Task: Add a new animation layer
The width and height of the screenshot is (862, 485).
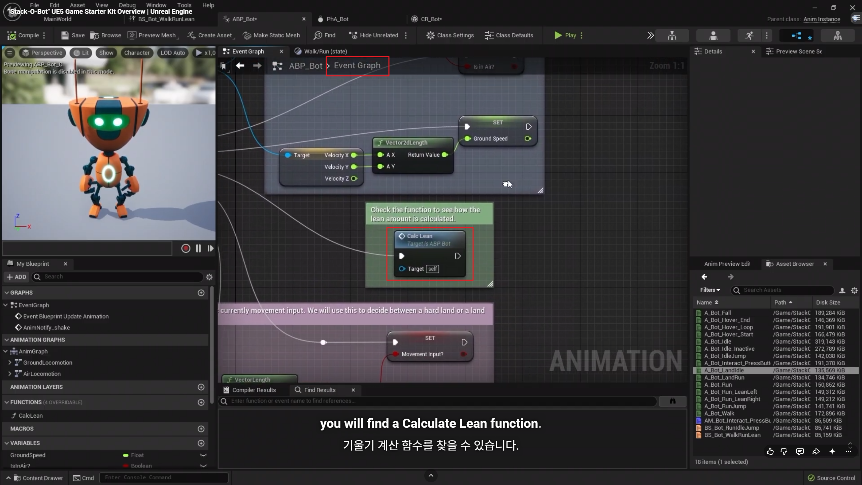Action: click(x=201, y=387)
